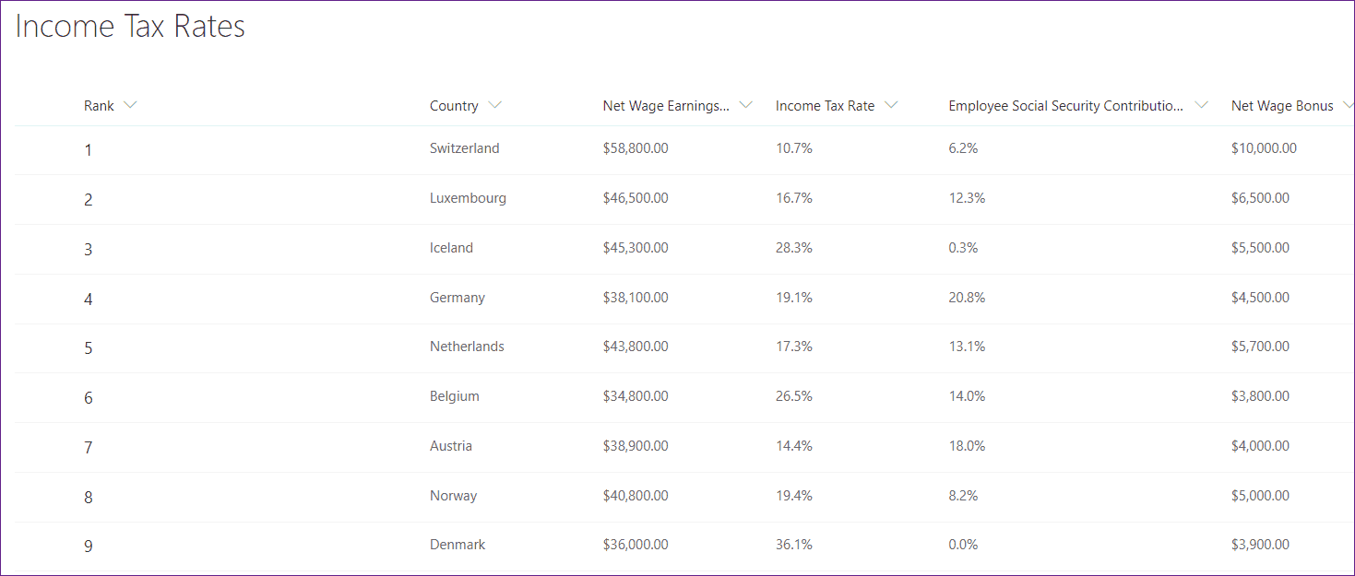Select the Iceland list item

click(684, 249)
